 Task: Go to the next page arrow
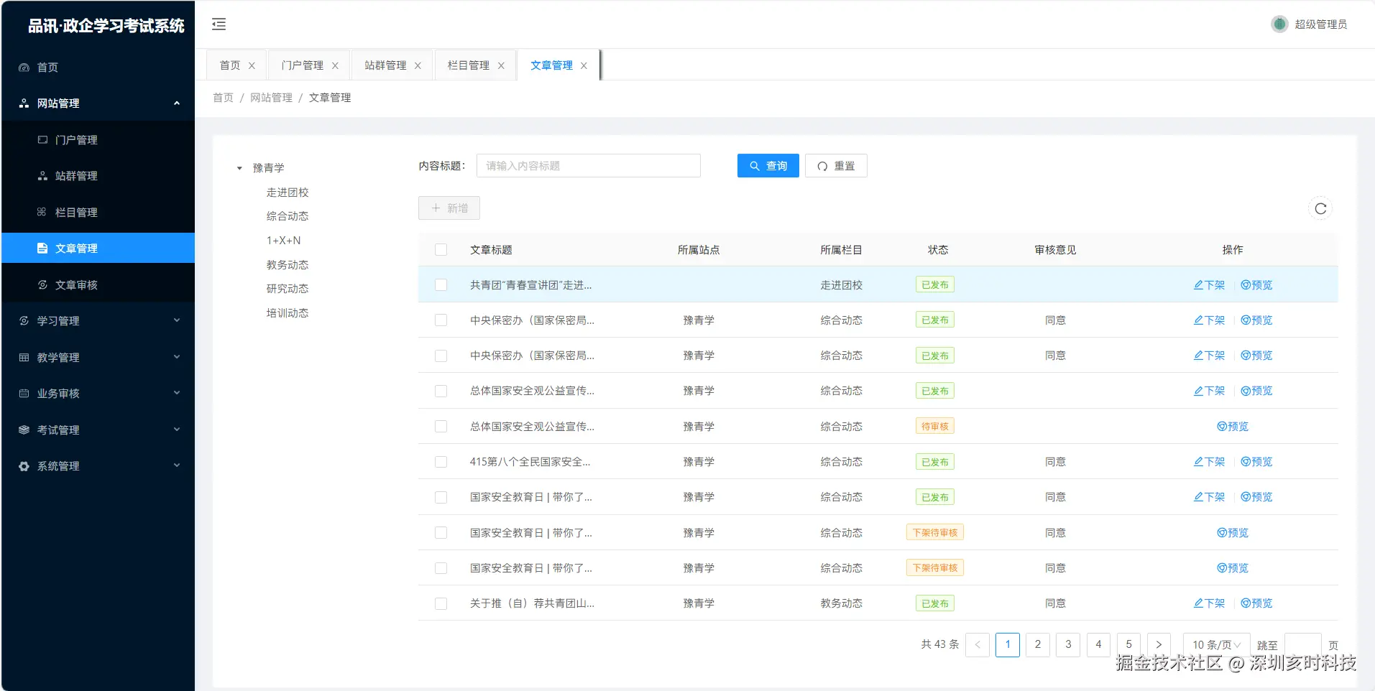pyautogui.click(x=1159, y=644)
